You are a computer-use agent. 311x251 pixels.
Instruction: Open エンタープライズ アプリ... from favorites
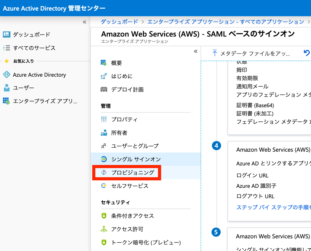[45, 101]
